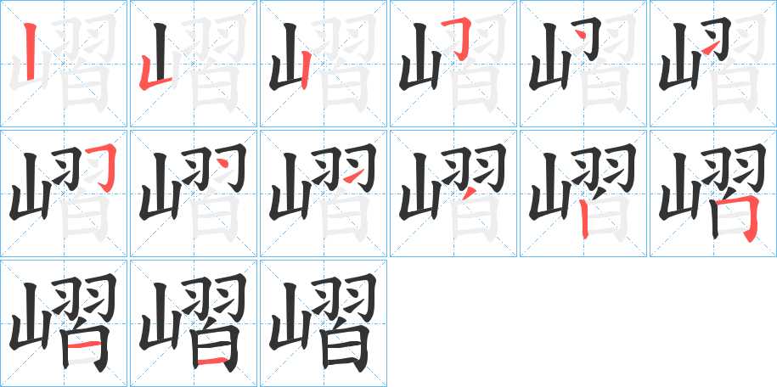Click the empty white area right of the final cell
The width and height of the screenshot is (777, 387).
[583, 323]
